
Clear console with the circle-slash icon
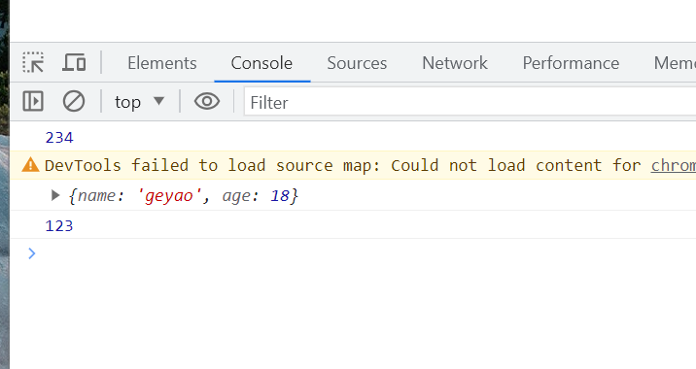point(74,101)
